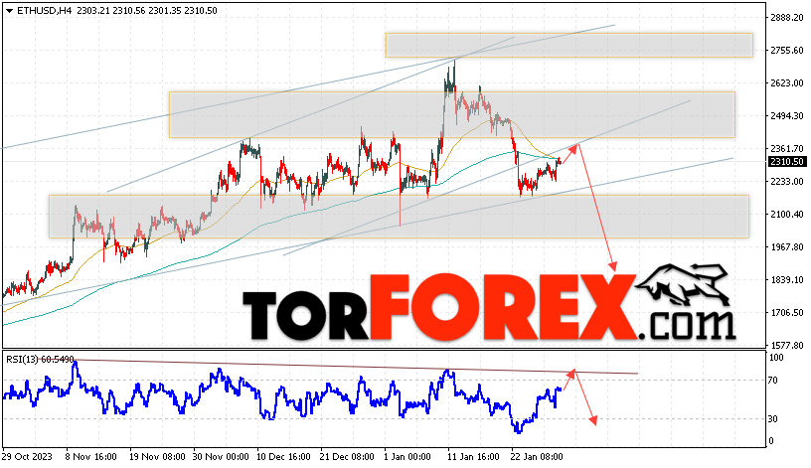Click the 8 Nov 16:00 time label
This screenshot has height=468, width=811.
click(91, 457)
